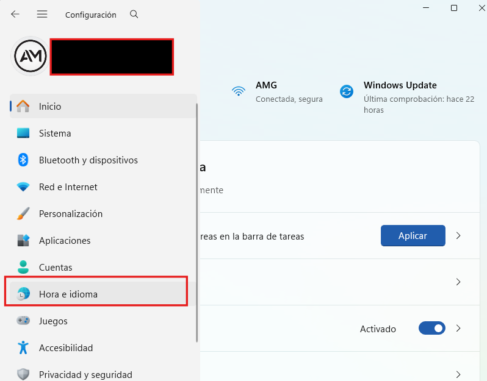The height and width of the screenshot is (381, 487).
Task: Open AMG network status
Action: click(277, 92)
